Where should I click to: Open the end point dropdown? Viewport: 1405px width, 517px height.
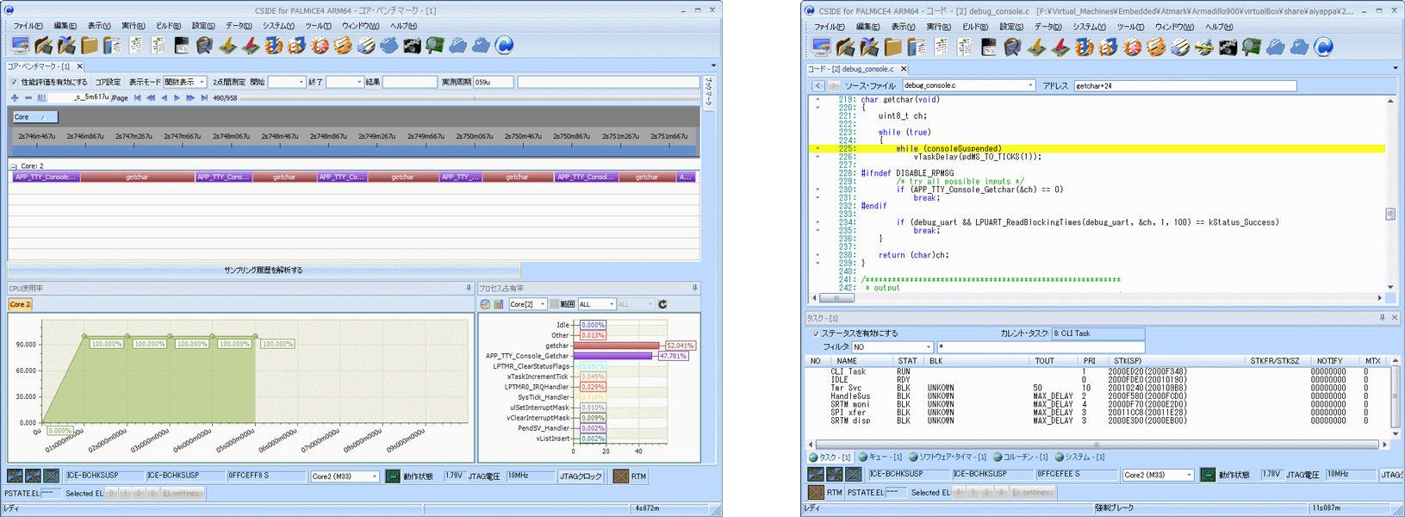point(345,82)
